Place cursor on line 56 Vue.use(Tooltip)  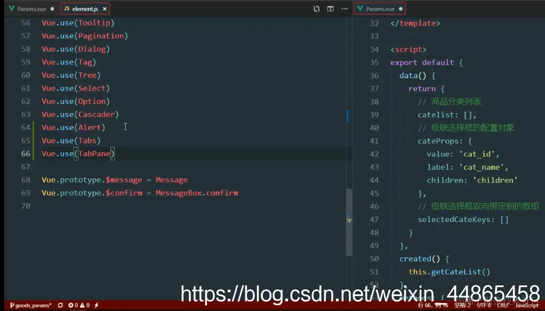tap(78, 23)
